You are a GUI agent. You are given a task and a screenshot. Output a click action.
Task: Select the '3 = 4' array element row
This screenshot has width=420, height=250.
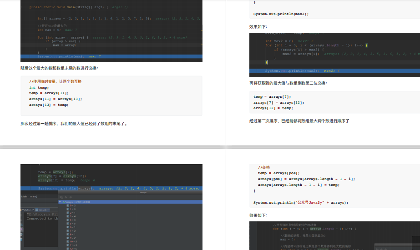(x=71, y=216)
